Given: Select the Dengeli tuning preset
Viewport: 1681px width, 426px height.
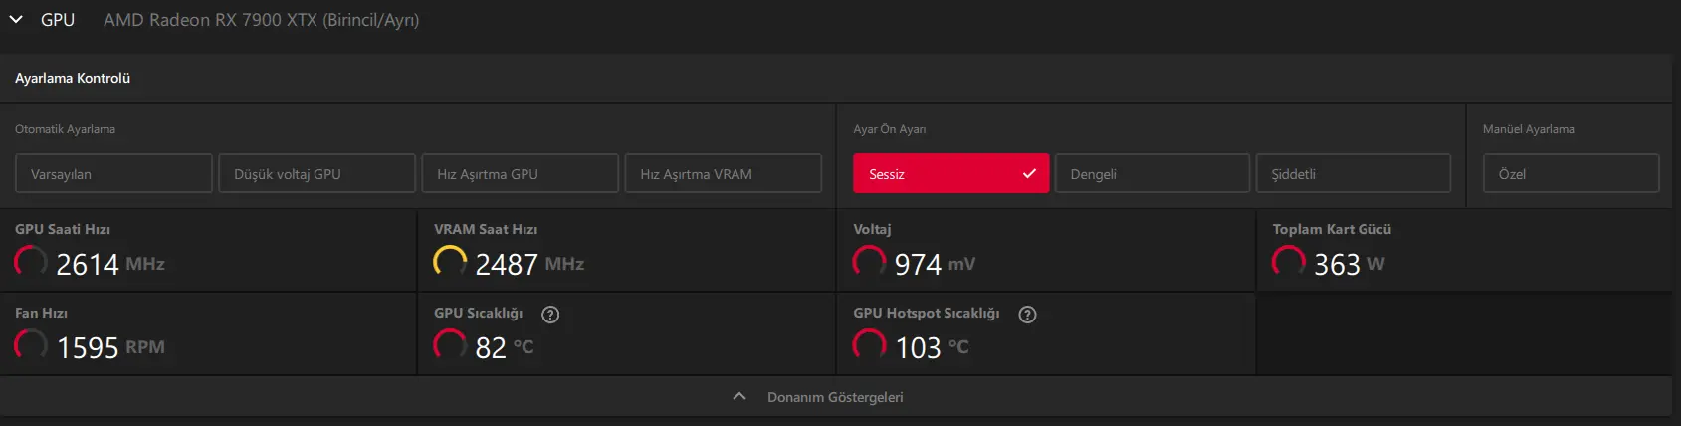Looking at the screenshot, I should (x=1152, y=173).
